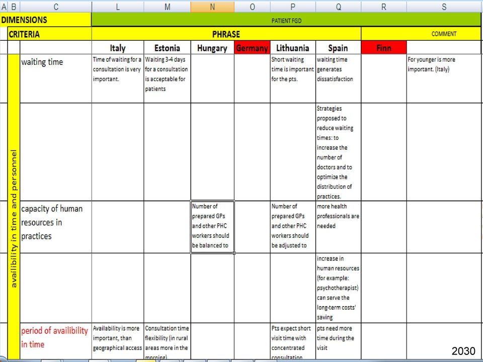This screenshot has width=483, height=362.
Task: Select Spain 'increase in human resources' cell
Action: (x=338, y=288)
